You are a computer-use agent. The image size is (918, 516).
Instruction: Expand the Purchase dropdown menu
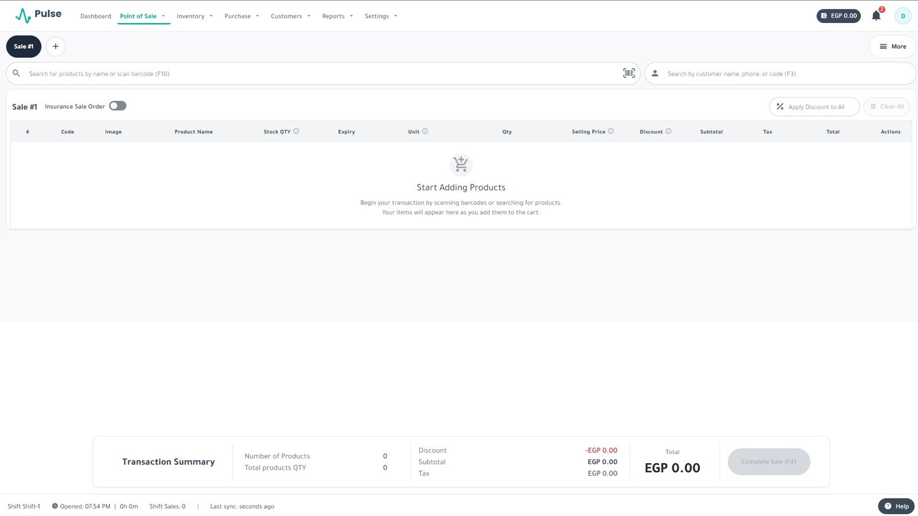242,16
